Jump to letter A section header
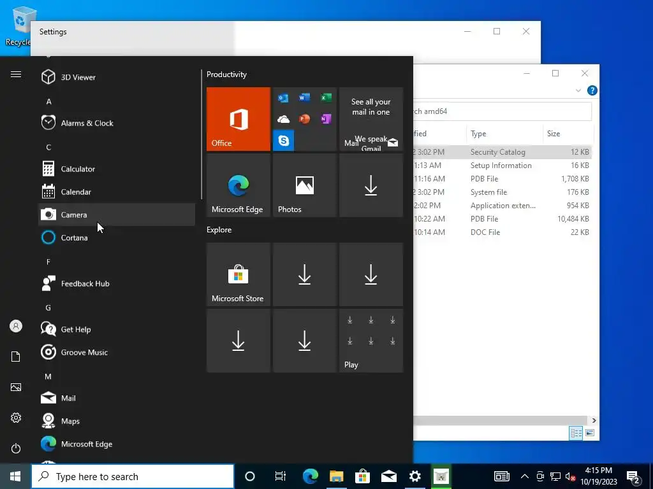 coord(48,101)
